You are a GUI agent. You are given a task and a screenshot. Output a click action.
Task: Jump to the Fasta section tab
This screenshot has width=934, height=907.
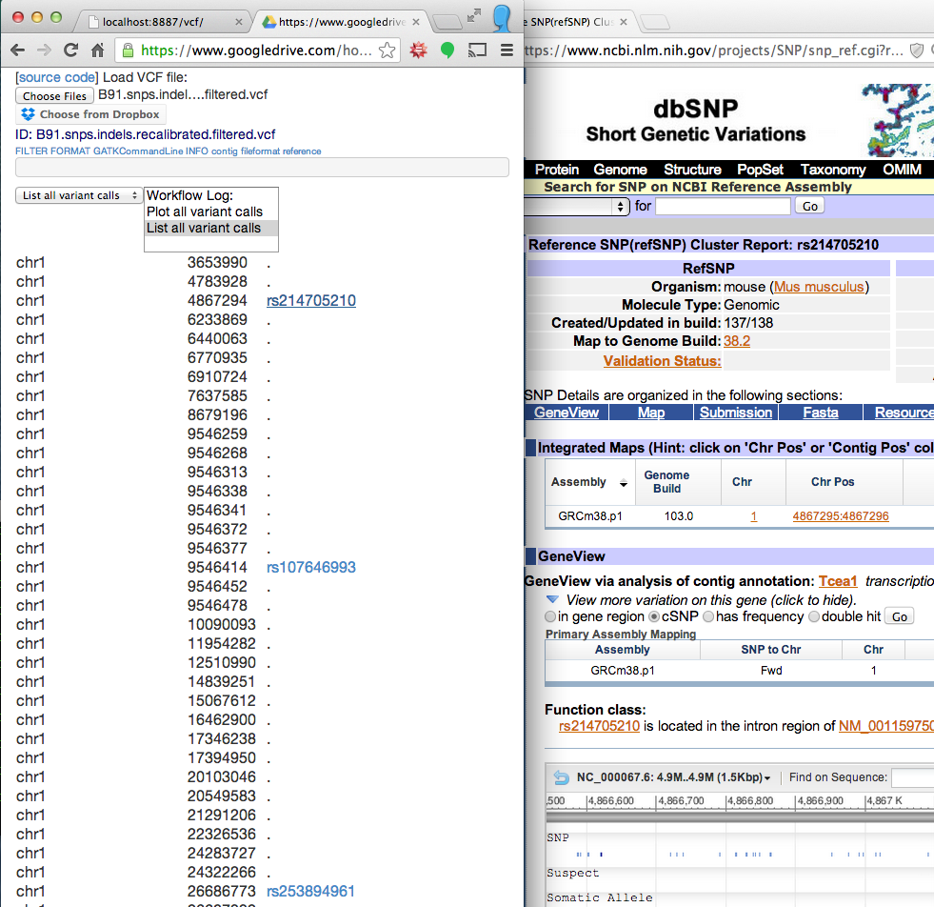coord(821,413)
